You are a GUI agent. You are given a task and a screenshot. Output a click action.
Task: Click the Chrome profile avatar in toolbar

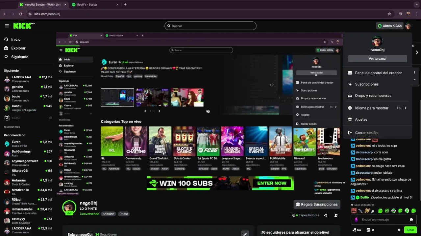[x=408, y=14]
